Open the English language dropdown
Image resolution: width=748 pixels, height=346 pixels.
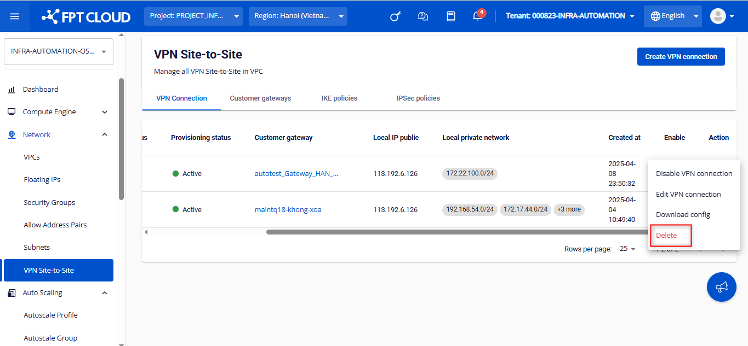tap(672, 16)
